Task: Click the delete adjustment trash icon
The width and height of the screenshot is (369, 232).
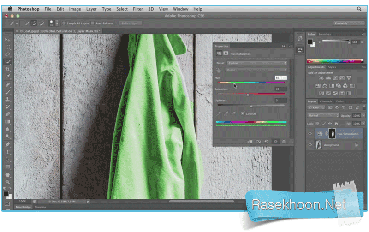Action: (x=284, y=142)
